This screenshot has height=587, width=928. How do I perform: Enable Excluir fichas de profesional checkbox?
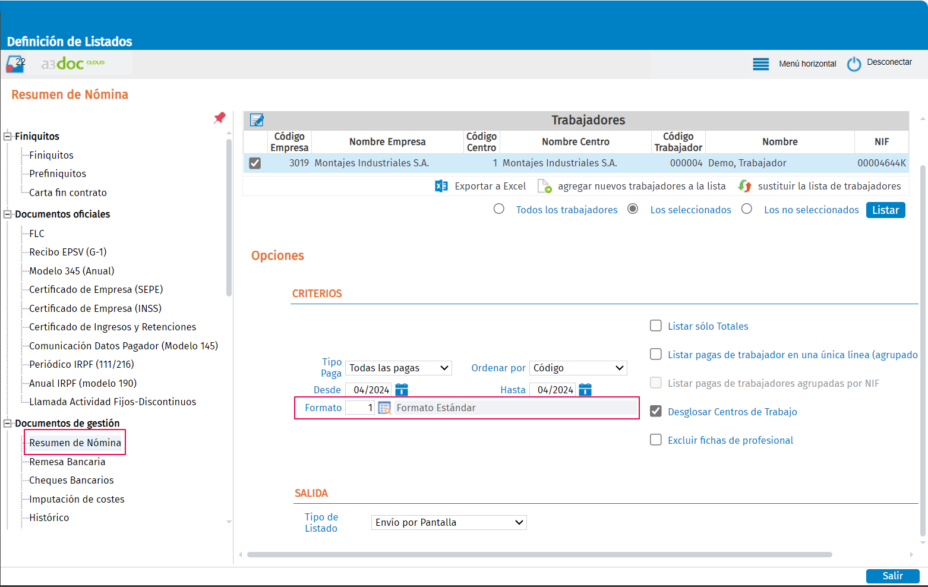click(x=656, y=440)
